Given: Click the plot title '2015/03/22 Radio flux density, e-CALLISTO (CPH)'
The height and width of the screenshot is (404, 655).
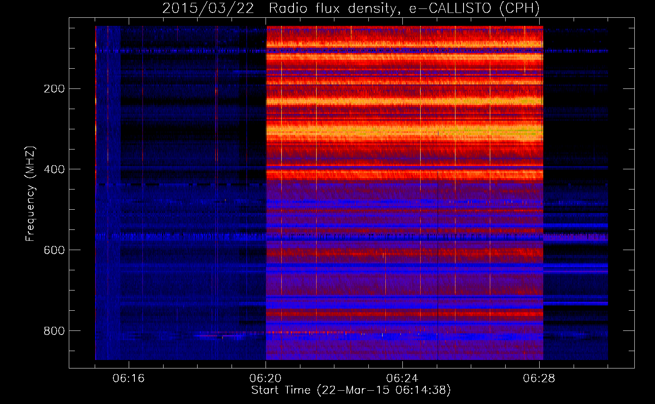Looking at the screenshot, I should pyautogui.click(x=351, y=8).
